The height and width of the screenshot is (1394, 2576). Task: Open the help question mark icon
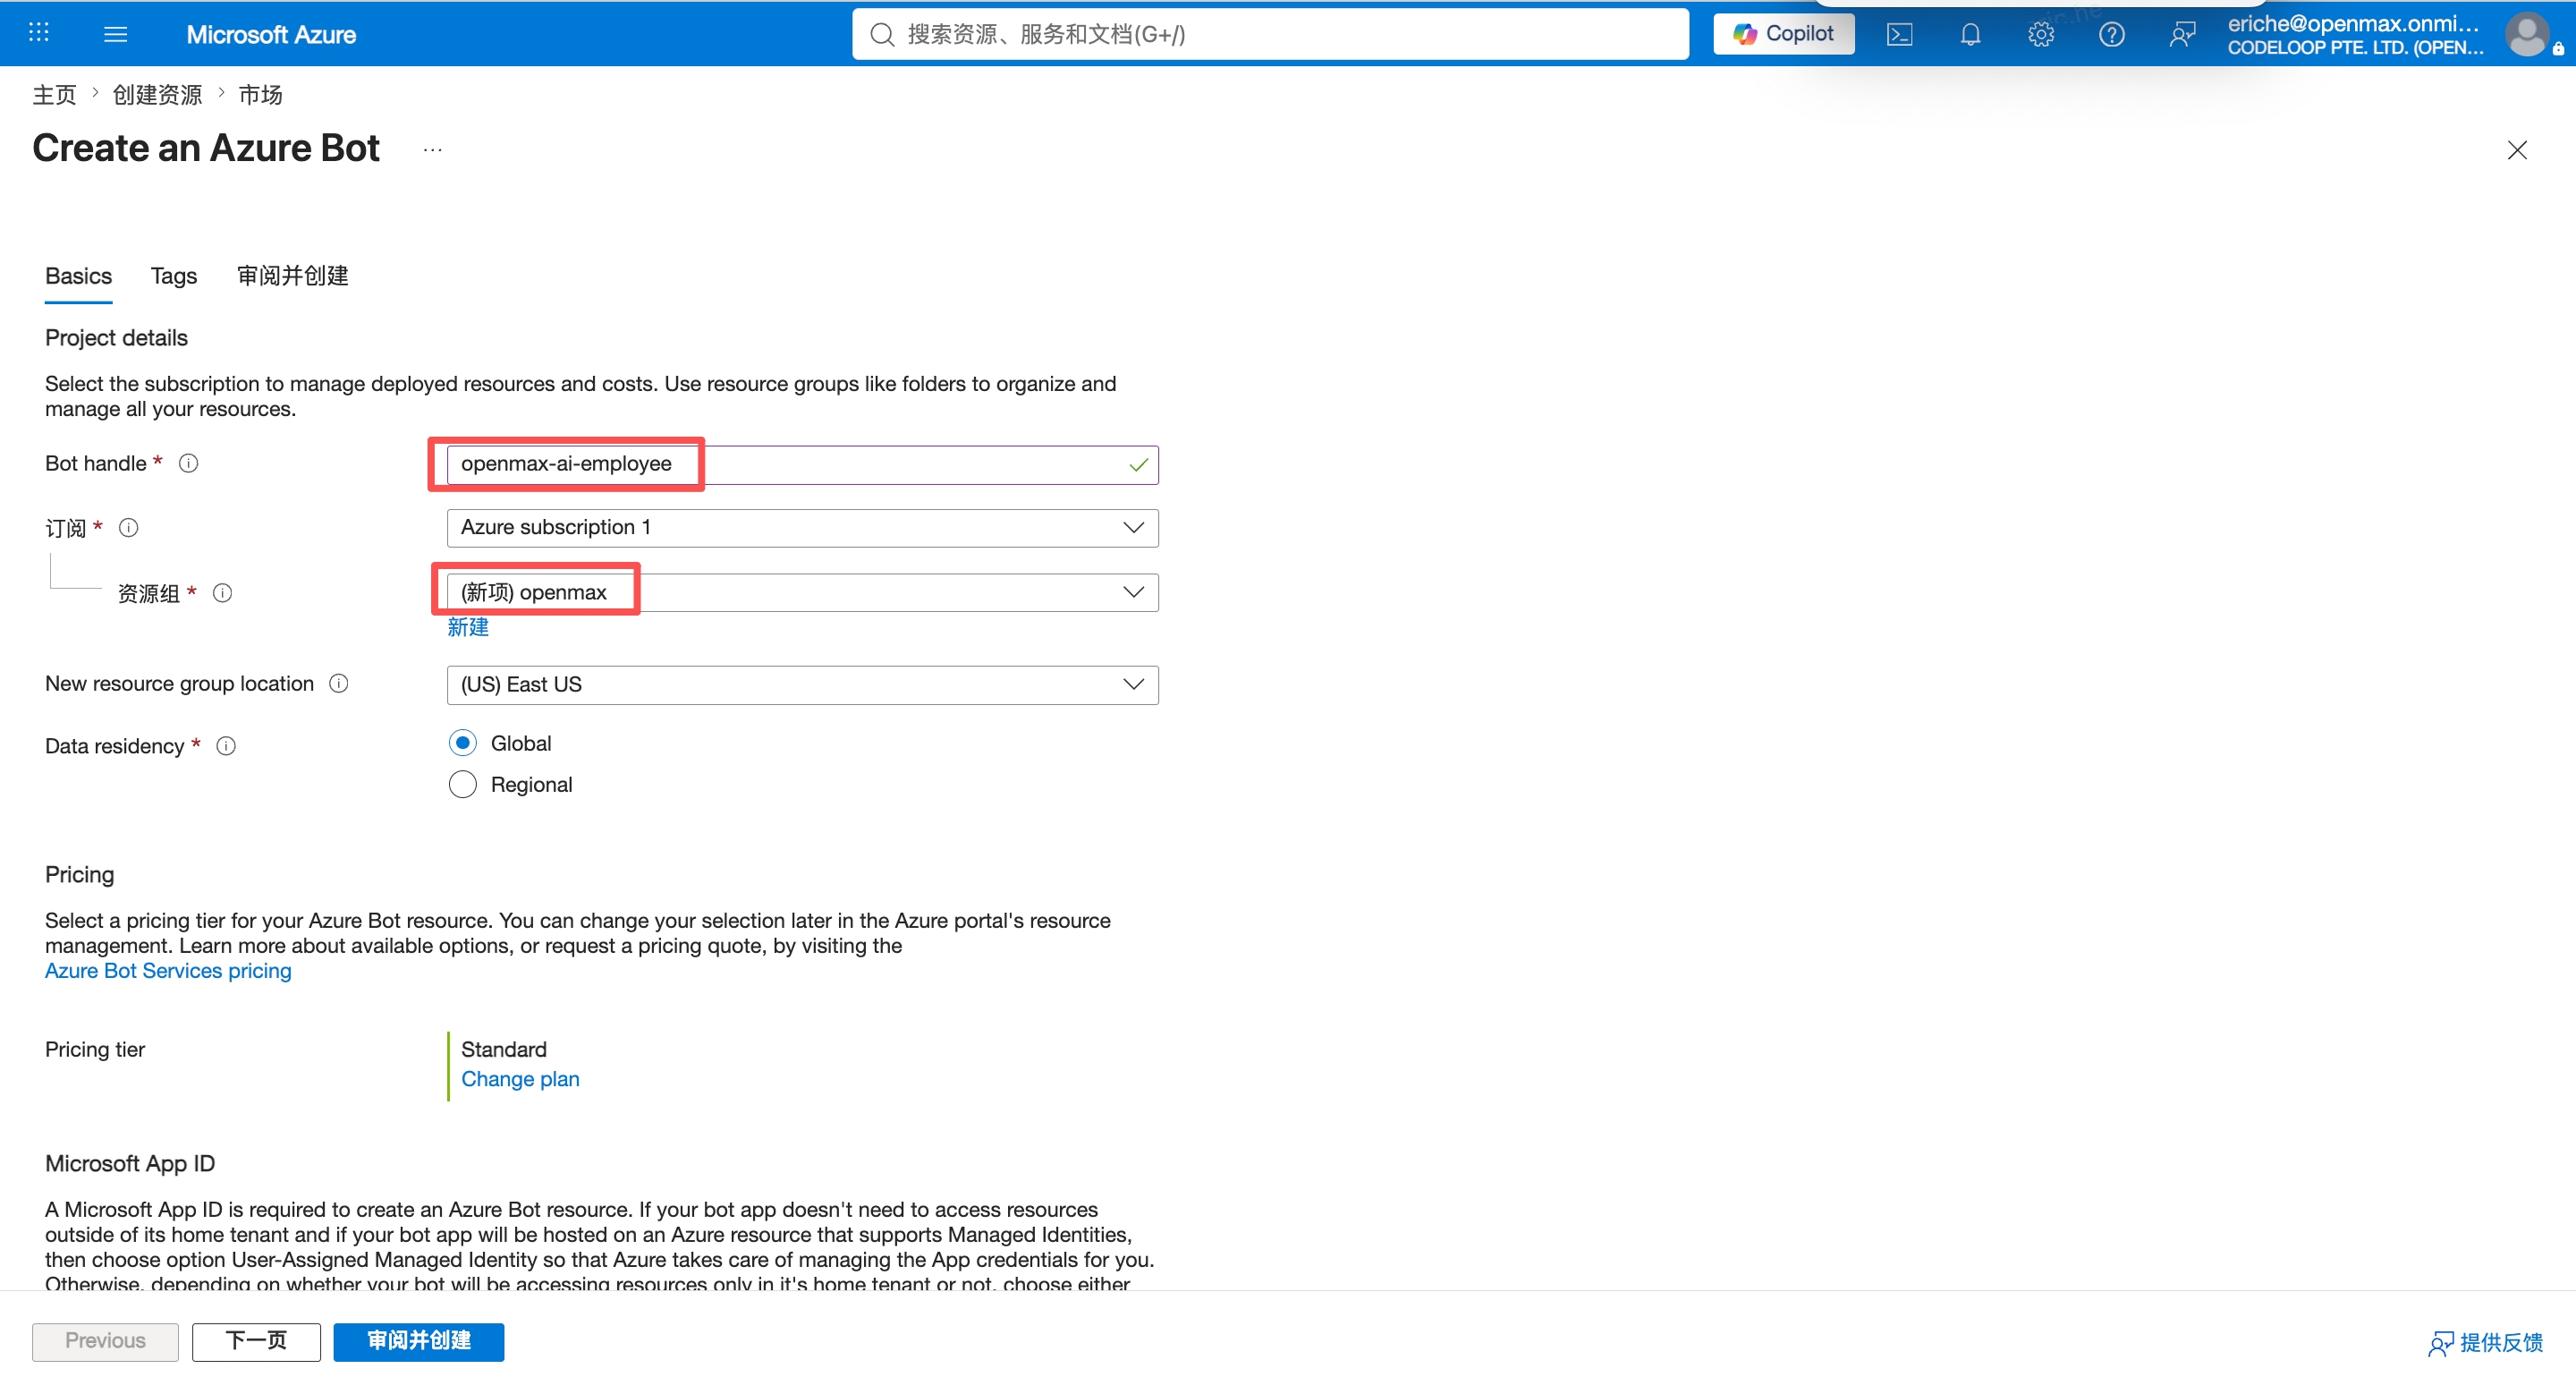click(x=2111, y=34)
